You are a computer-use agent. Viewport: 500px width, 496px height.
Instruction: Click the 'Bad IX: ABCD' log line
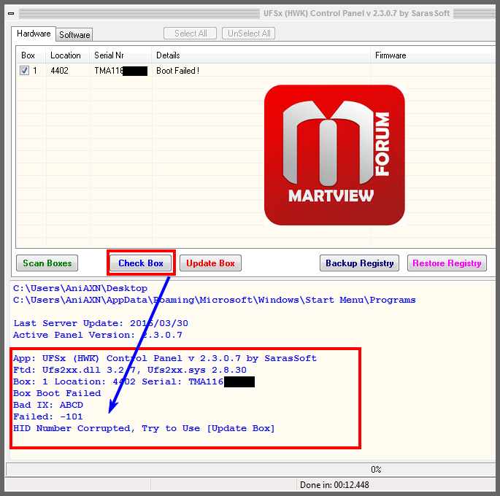coord(48,405)
